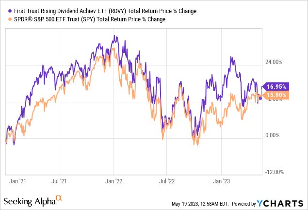Screen dimensions: 308x210
Task: Select the Jan '22 x-axis marker
Action: coord(113,181)
